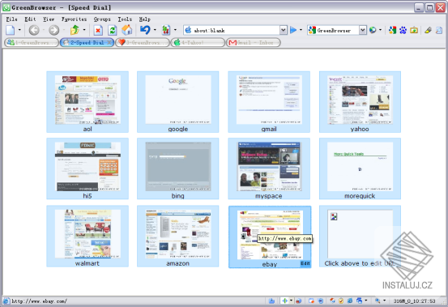Open the Help menu
The width and height of the screenshot is (448, 307).
(144, 19)
